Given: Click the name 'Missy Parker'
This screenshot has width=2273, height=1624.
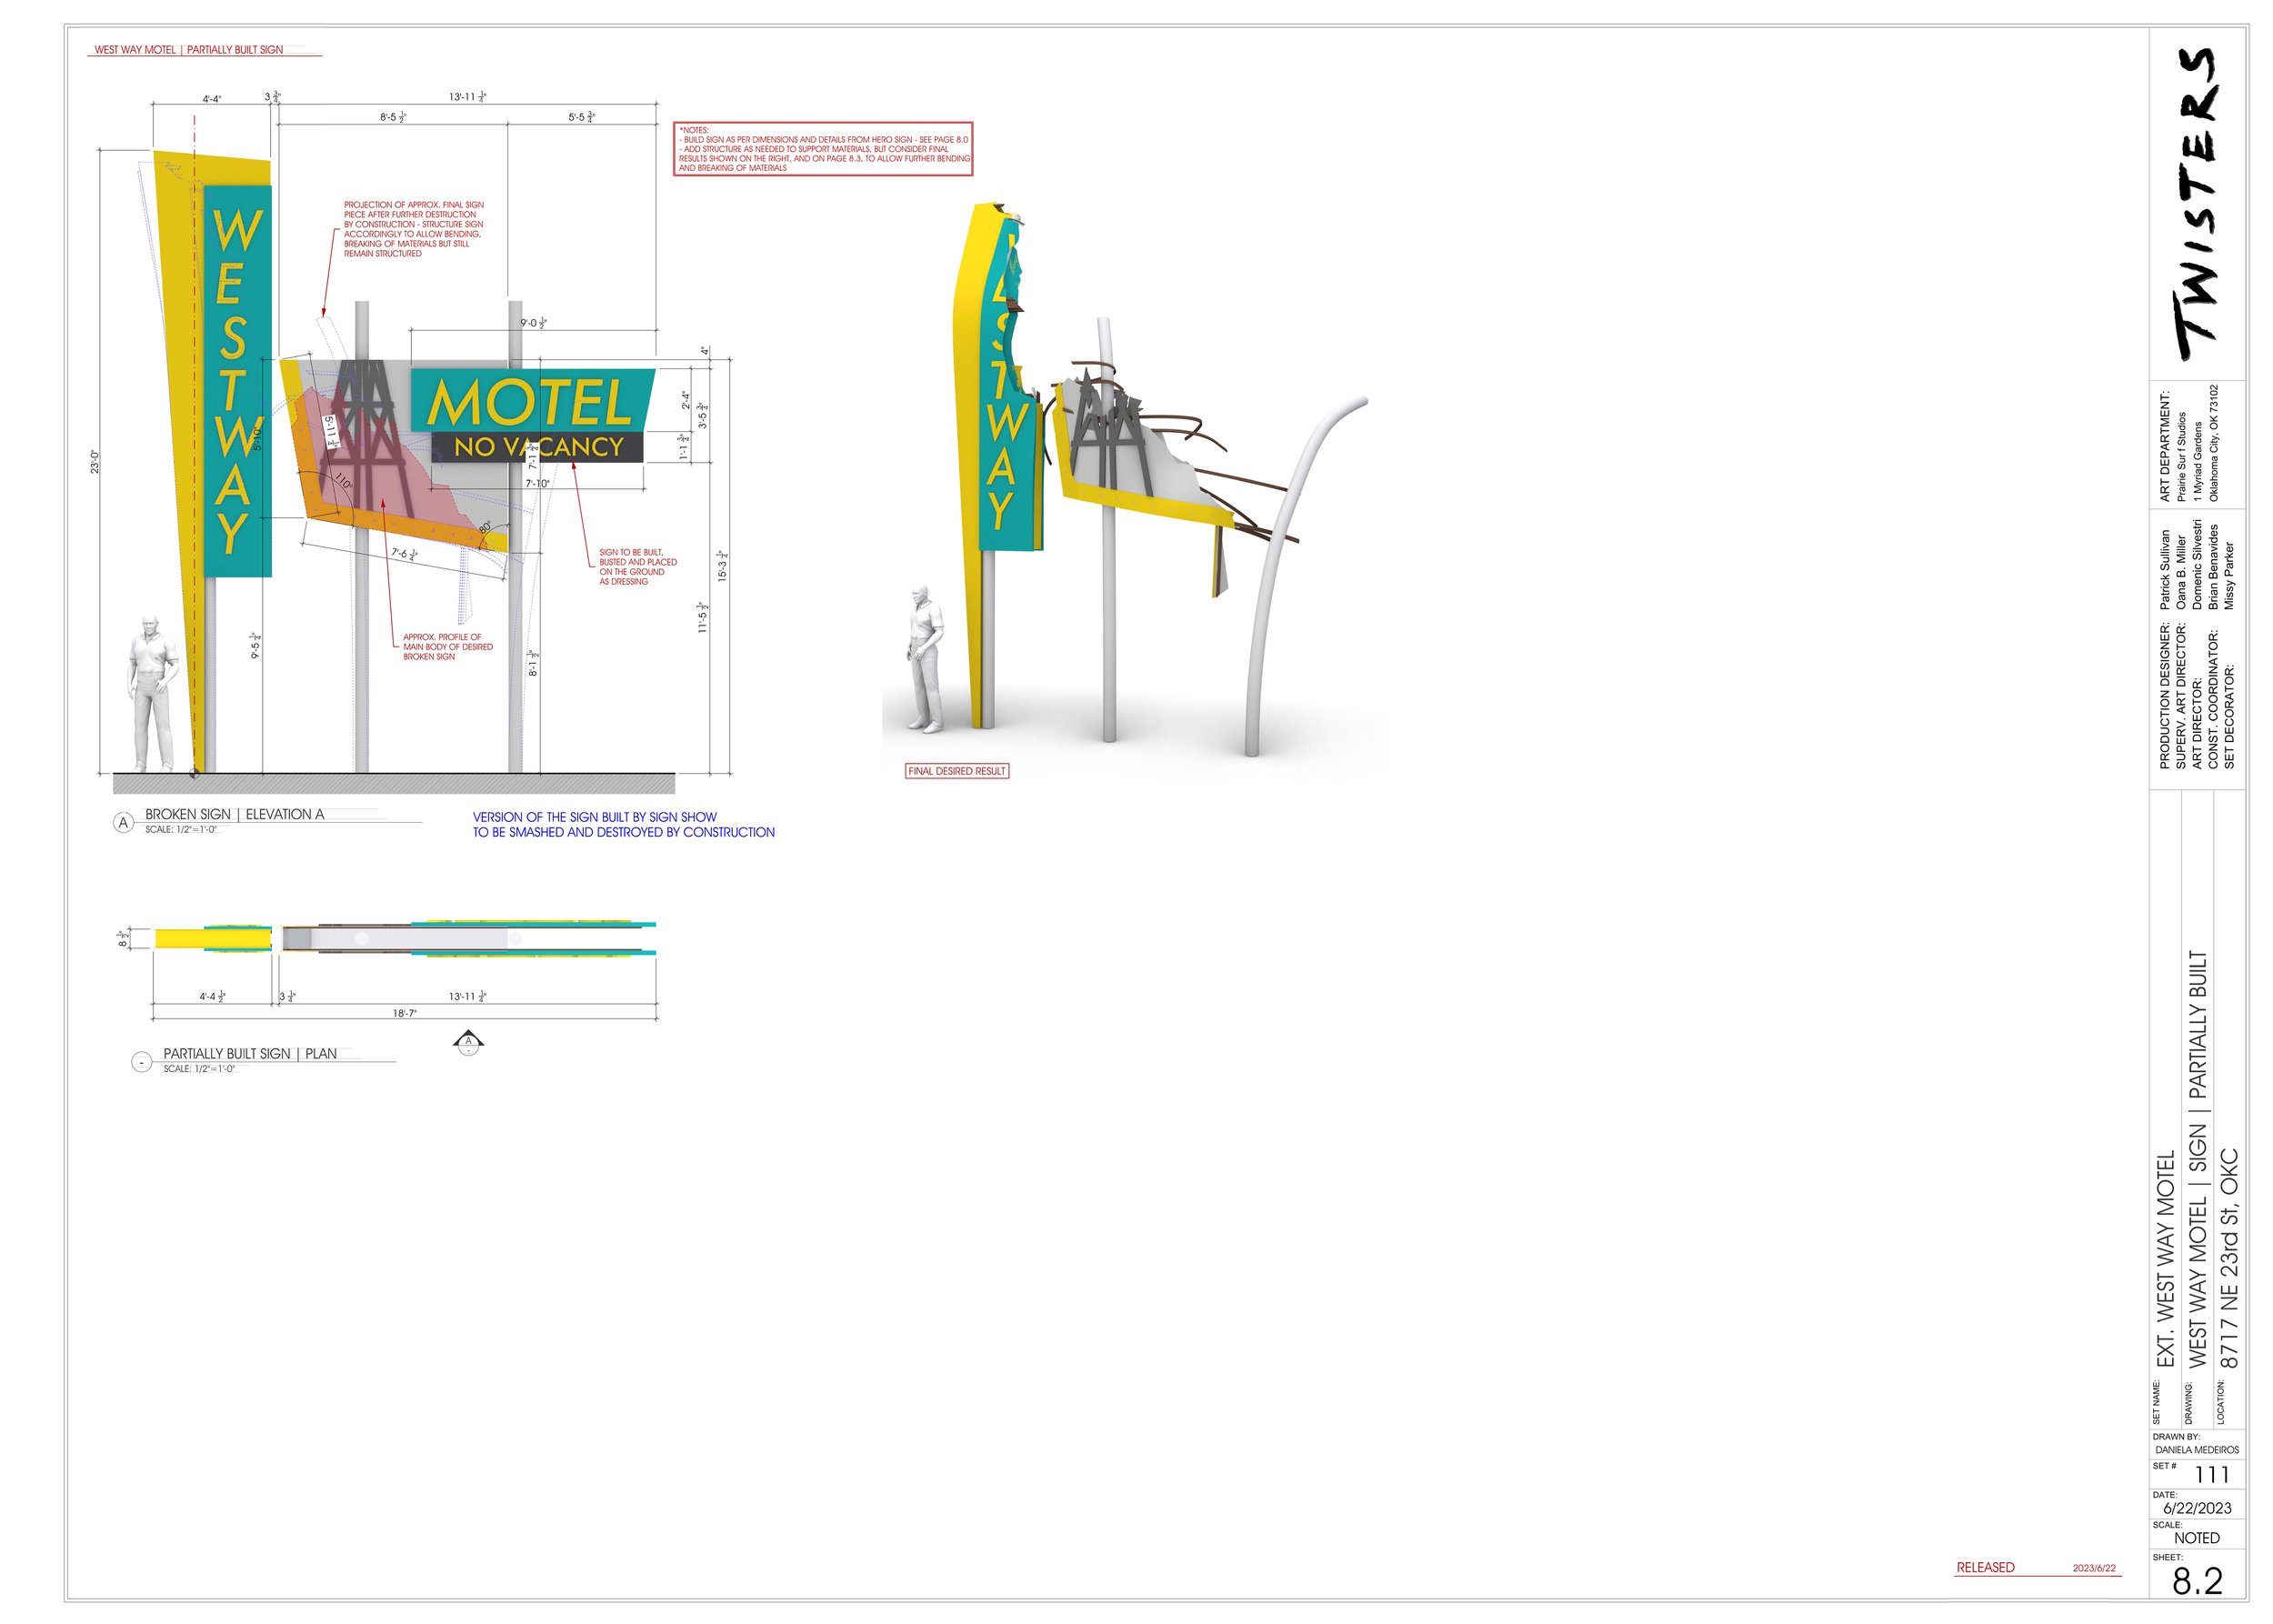Looking at the screenshot, I should coord(2229,578).
